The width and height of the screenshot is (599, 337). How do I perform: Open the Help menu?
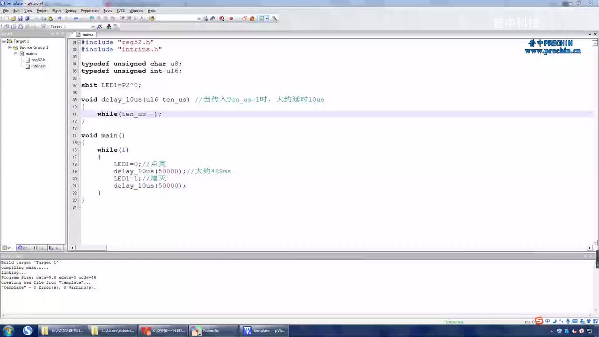152,10
